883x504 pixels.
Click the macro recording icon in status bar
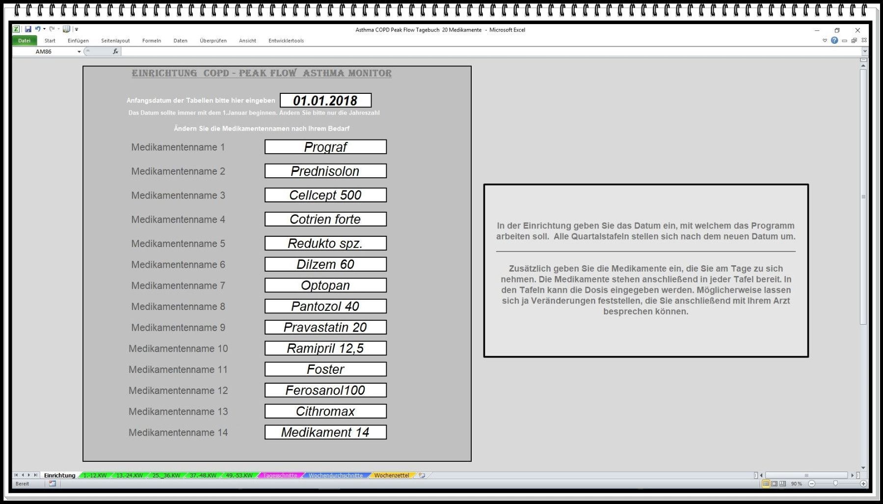pos(53,484)
